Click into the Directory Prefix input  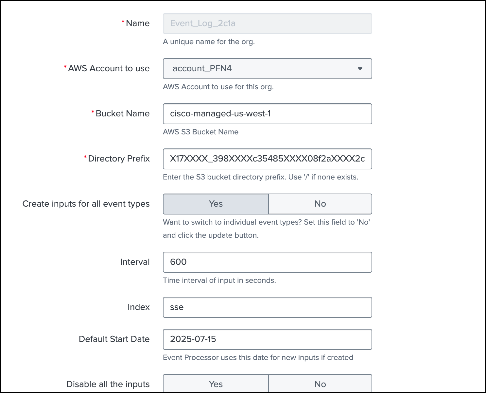point(267,159)
